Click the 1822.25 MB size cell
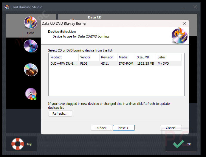Image resolution: width=206 pixels, height=157 pixels. [145, 63]
